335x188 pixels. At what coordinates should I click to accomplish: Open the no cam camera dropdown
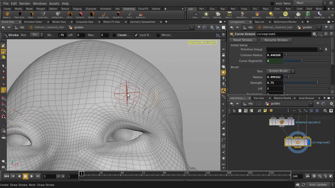click(209, 42)
